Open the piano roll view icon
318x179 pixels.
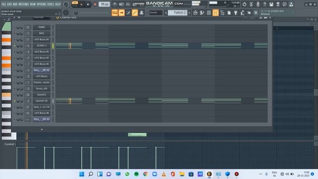[x=202, y=13]
